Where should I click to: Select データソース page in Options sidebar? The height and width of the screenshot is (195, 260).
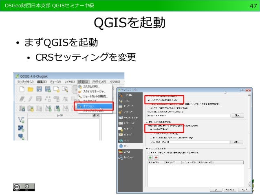[x=130, y=106]
